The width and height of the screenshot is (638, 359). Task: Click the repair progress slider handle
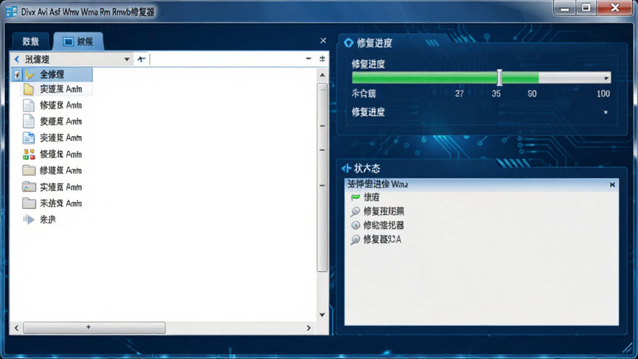point(500,77)
